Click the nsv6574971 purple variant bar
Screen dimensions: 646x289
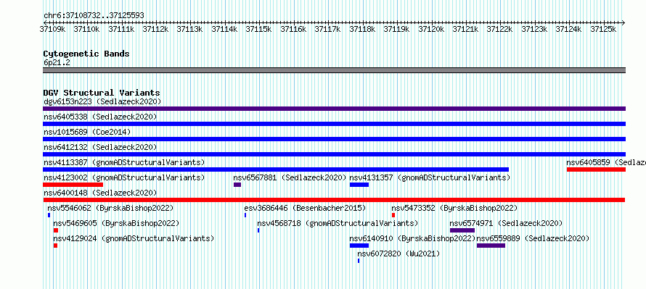[x=462, y=230]
